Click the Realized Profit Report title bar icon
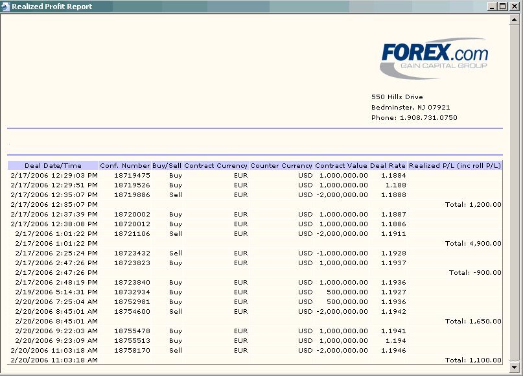Viewport: 523px width, 376px height. (6, 6)
